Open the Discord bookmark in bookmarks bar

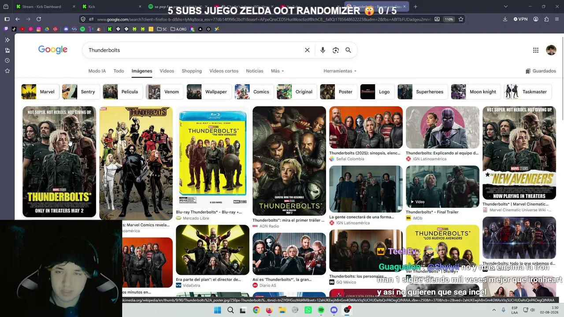tap(66, 29)
